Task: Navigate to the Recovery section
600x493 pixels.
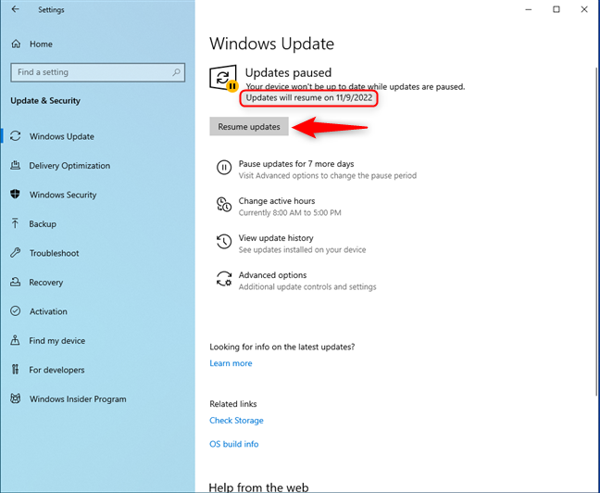Action: (46, 283)
